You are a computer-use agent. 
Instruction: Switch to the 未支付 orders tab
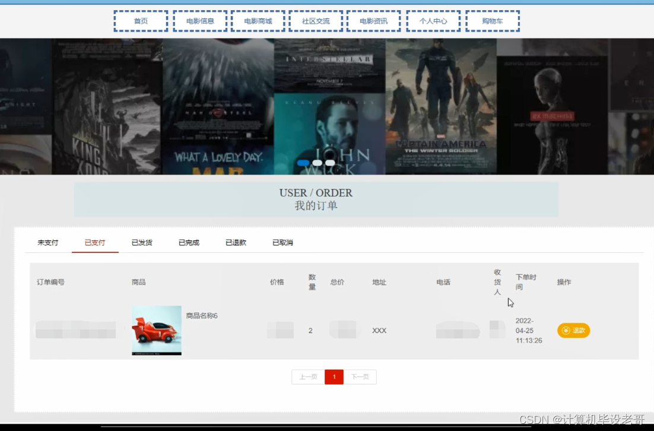[x=48, y=243]
